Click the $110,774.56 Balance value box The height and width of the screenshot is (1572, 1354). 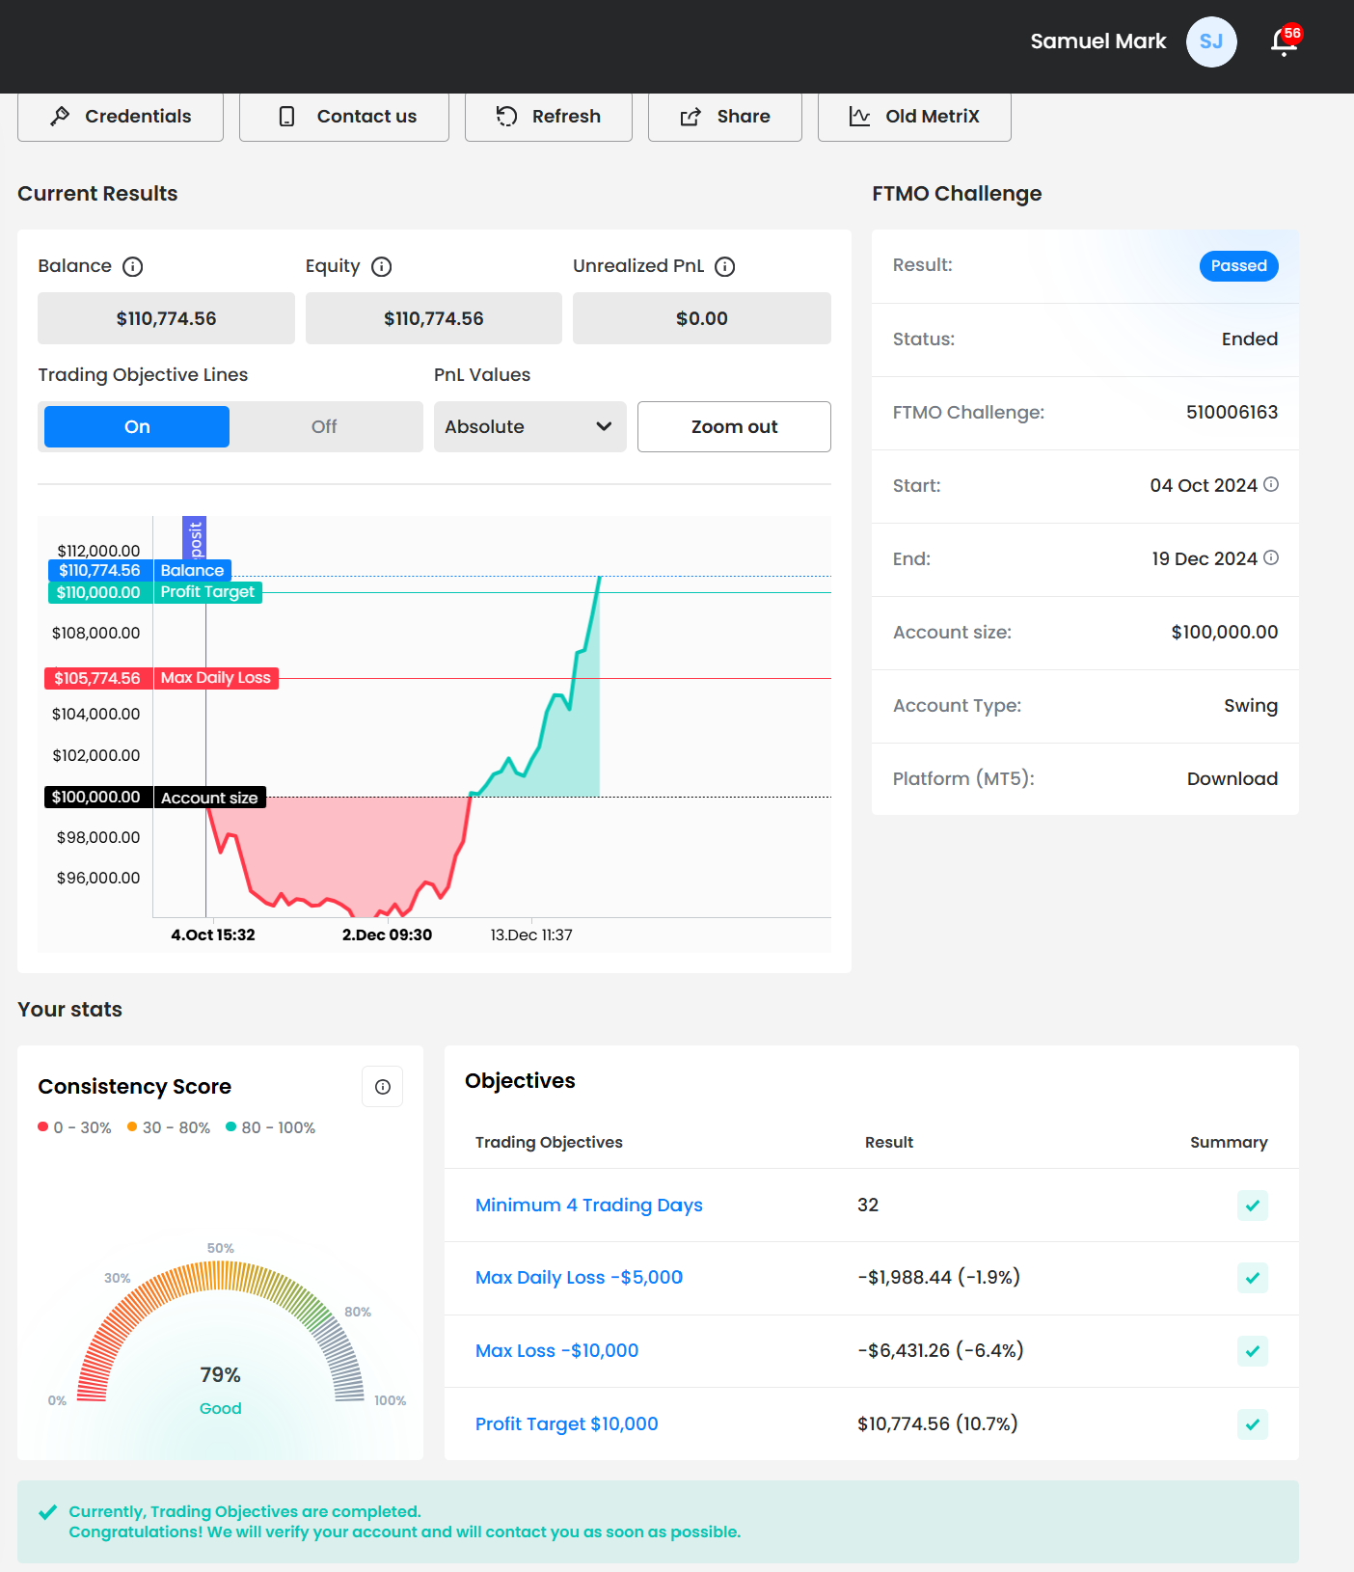[x=166, y=318]
